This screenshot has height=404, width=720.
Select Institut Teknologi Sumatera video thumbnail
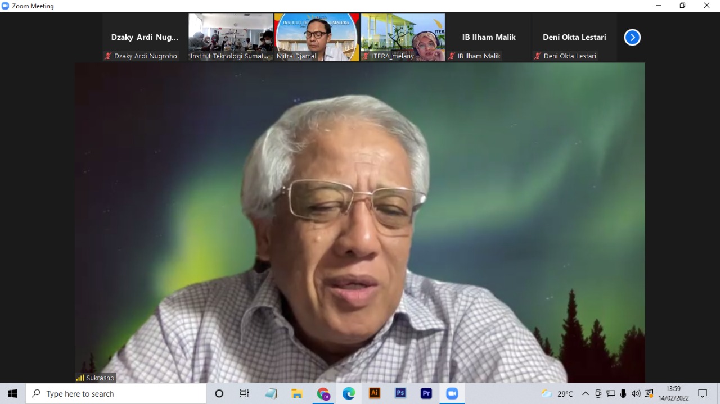(x=231, y=37)
